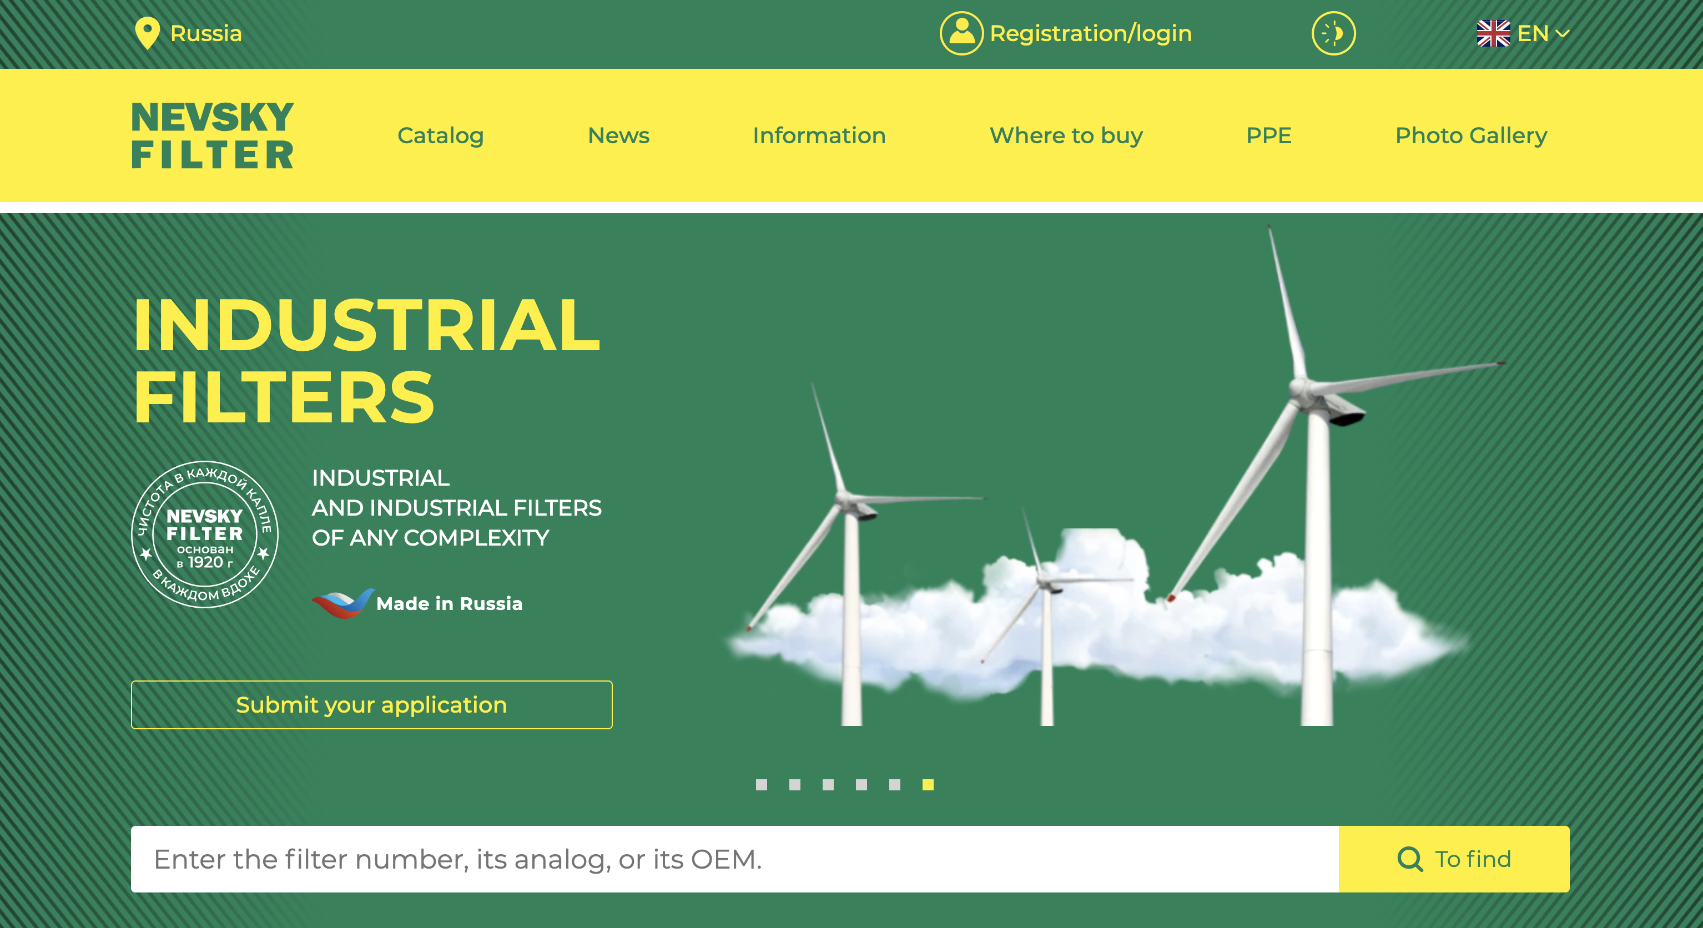
Task: Click Submit your application button
Action: [x=371, y=704]
